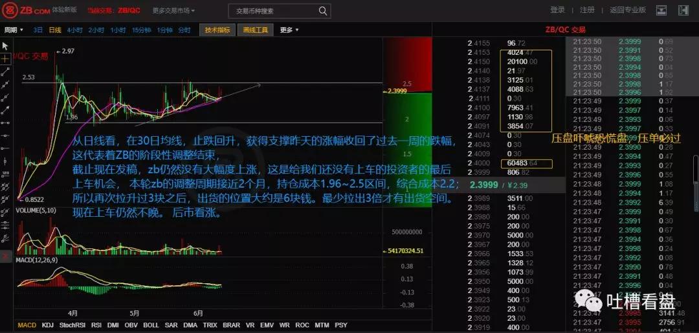Select the MTM indicator tab

(322, 325)
